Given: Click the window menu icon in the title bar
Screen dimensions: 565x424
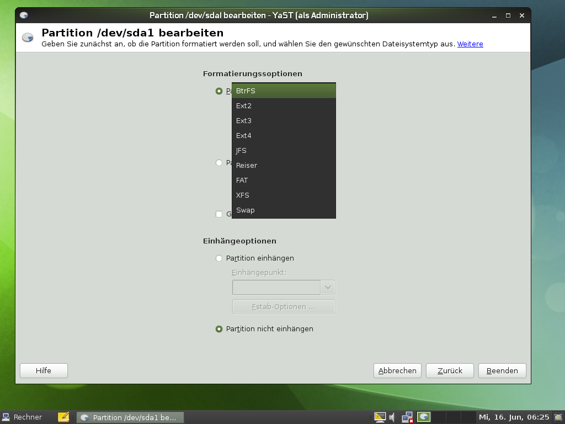Looking at the screenshot, I should click(x=24, y=15).
